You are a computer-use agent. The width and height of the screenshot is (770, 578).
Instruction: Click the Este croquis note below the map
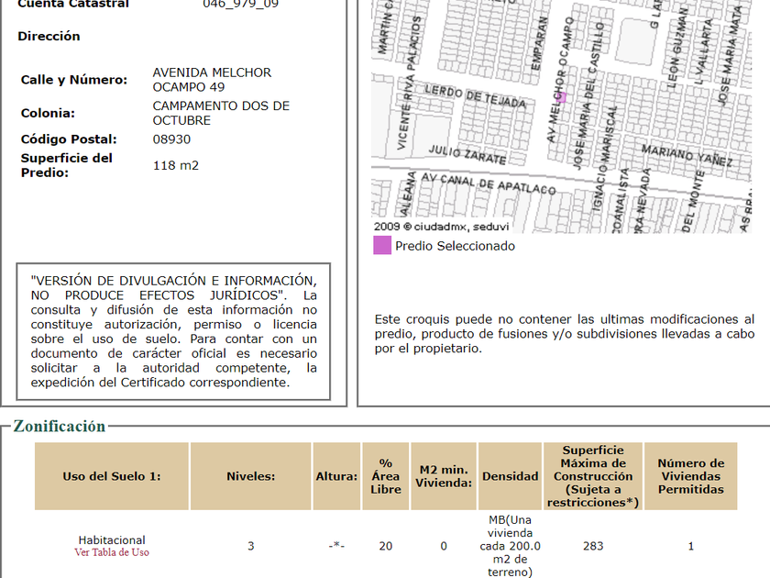pos(565,334)
